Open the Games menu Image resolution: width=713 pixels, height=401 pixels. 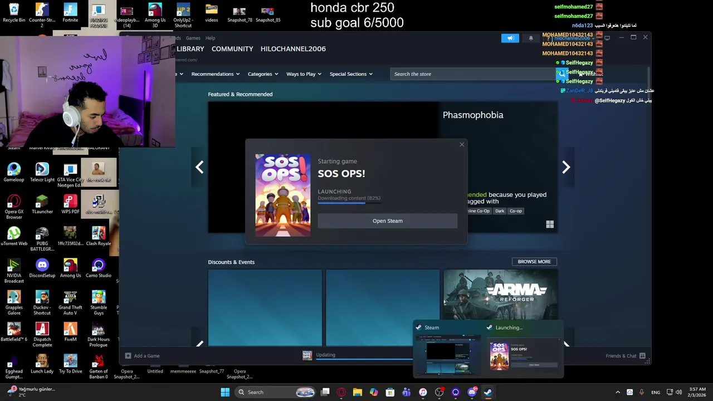tap(193, 38)
